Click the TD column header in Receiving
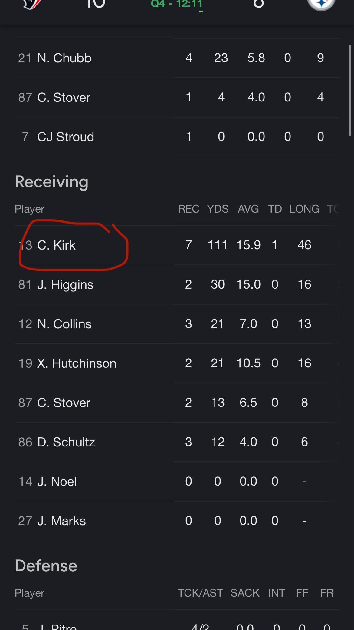The image size is (354, 630). click(275, 209)
